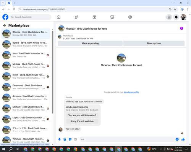Open the purple conversation information icon
The height and width of the screenshot is (152, 191).
click(x=181, y=28)
